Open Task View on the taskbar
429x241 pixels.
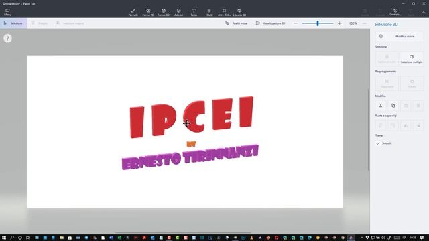(28, 238)
